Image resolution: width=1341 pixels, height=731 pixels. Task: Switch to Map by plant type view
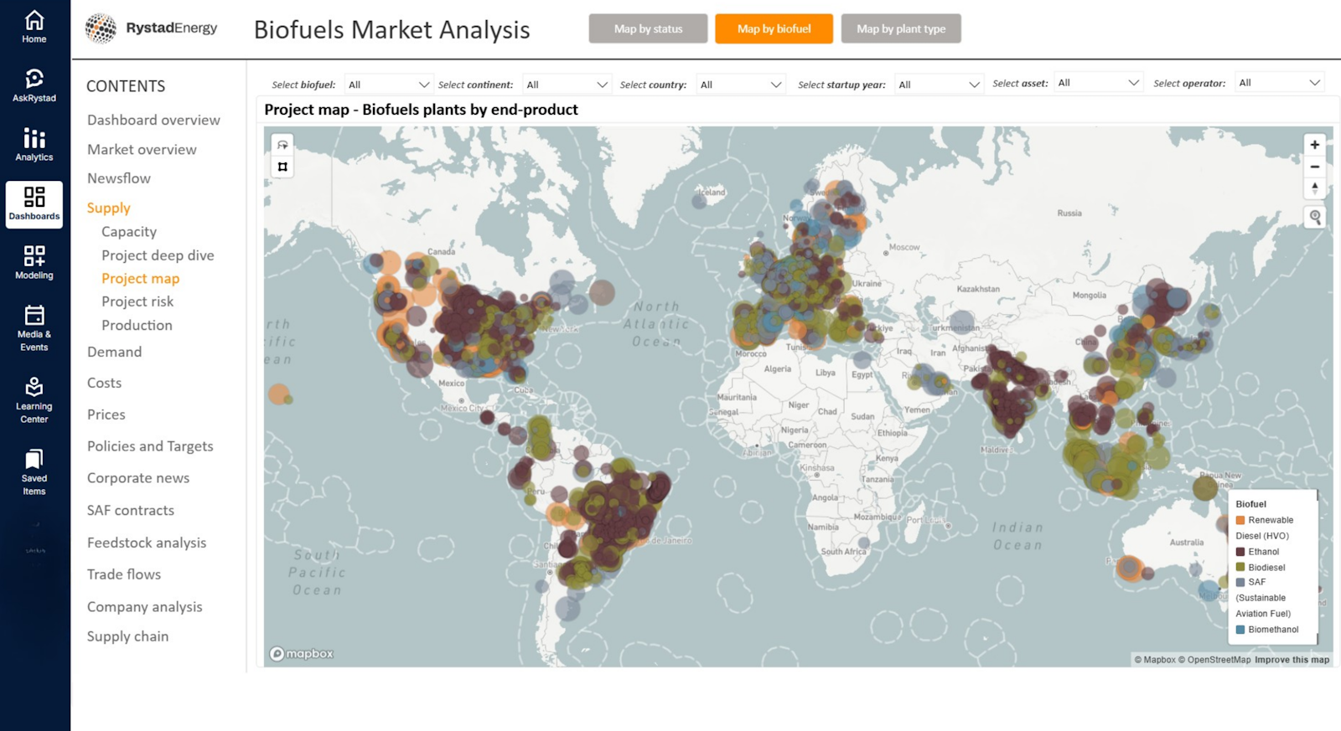901,28
